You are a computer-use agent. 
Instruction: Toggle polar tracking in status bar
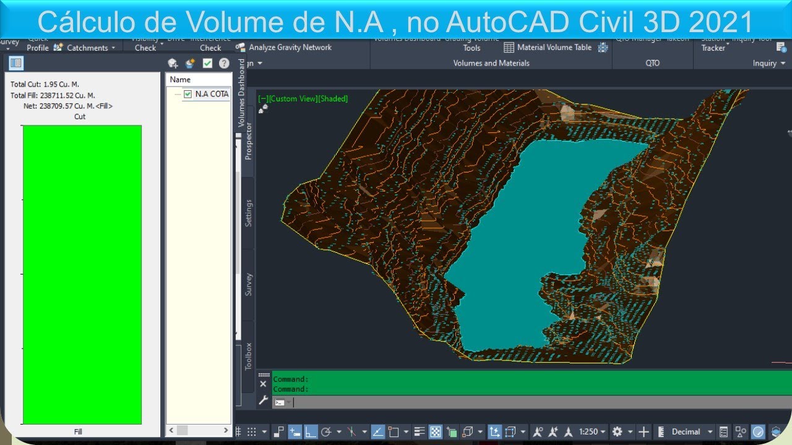[326, 431]
